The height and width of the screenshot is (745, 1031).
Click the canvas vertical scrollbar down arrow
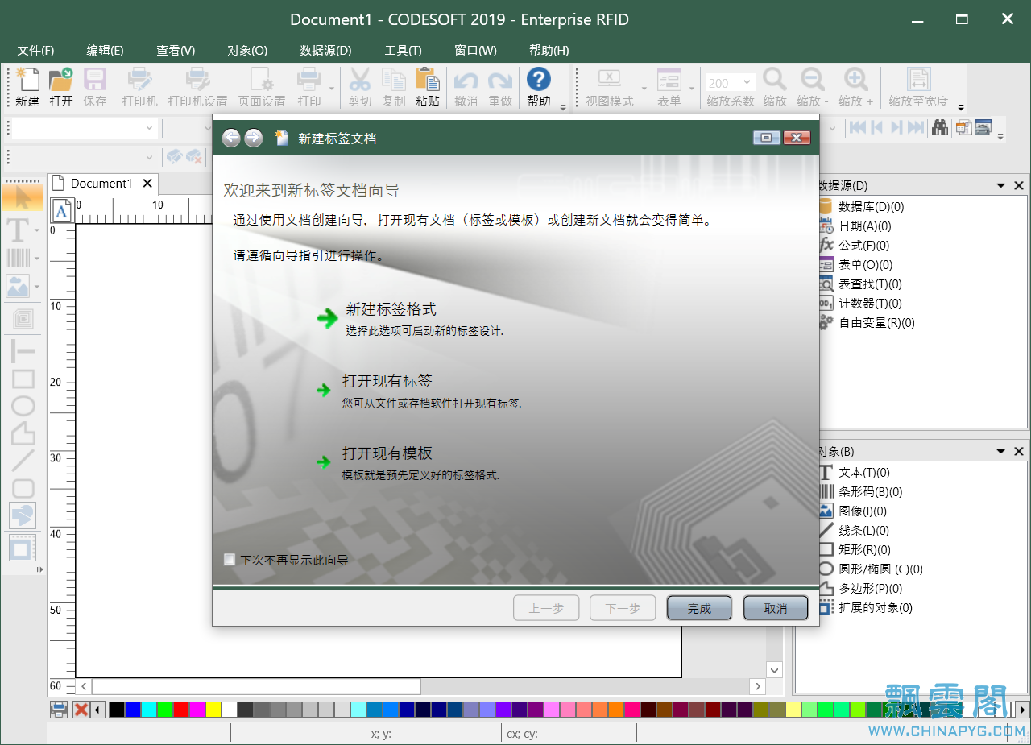point(774,669)
